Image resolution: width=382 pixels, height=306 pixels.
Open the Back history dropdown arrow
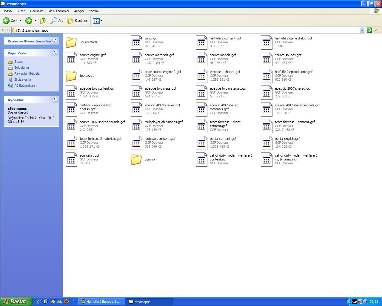coord(20,21)
